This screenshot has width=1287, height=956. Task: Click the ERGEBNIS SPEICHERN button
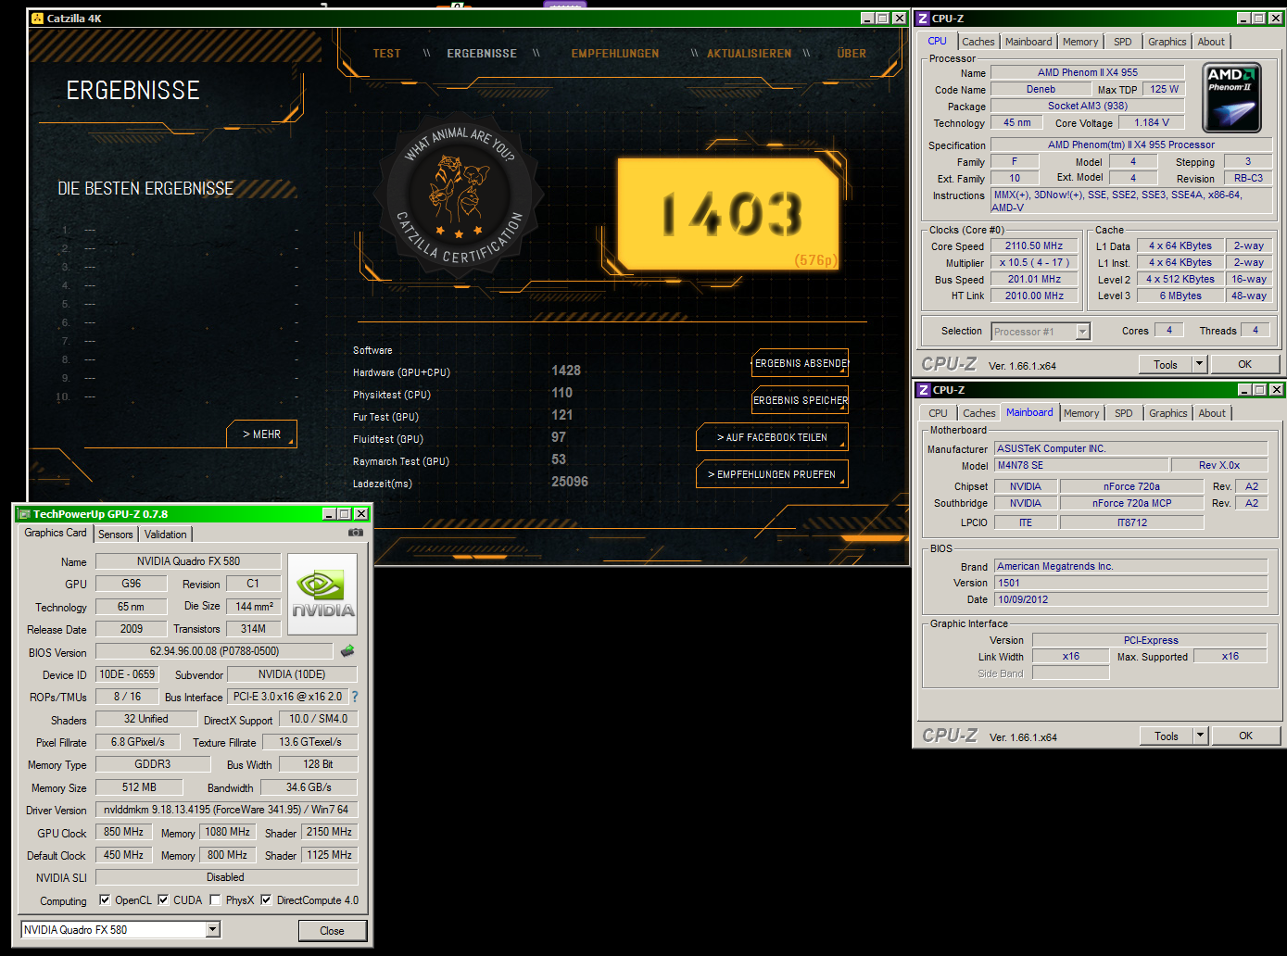tap(800, 400)
